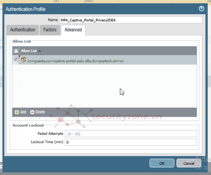The width and height of the screenshot is (211, 175).
Task: Click the Add label in the list toolbar
Action: (x=23, y=112)
